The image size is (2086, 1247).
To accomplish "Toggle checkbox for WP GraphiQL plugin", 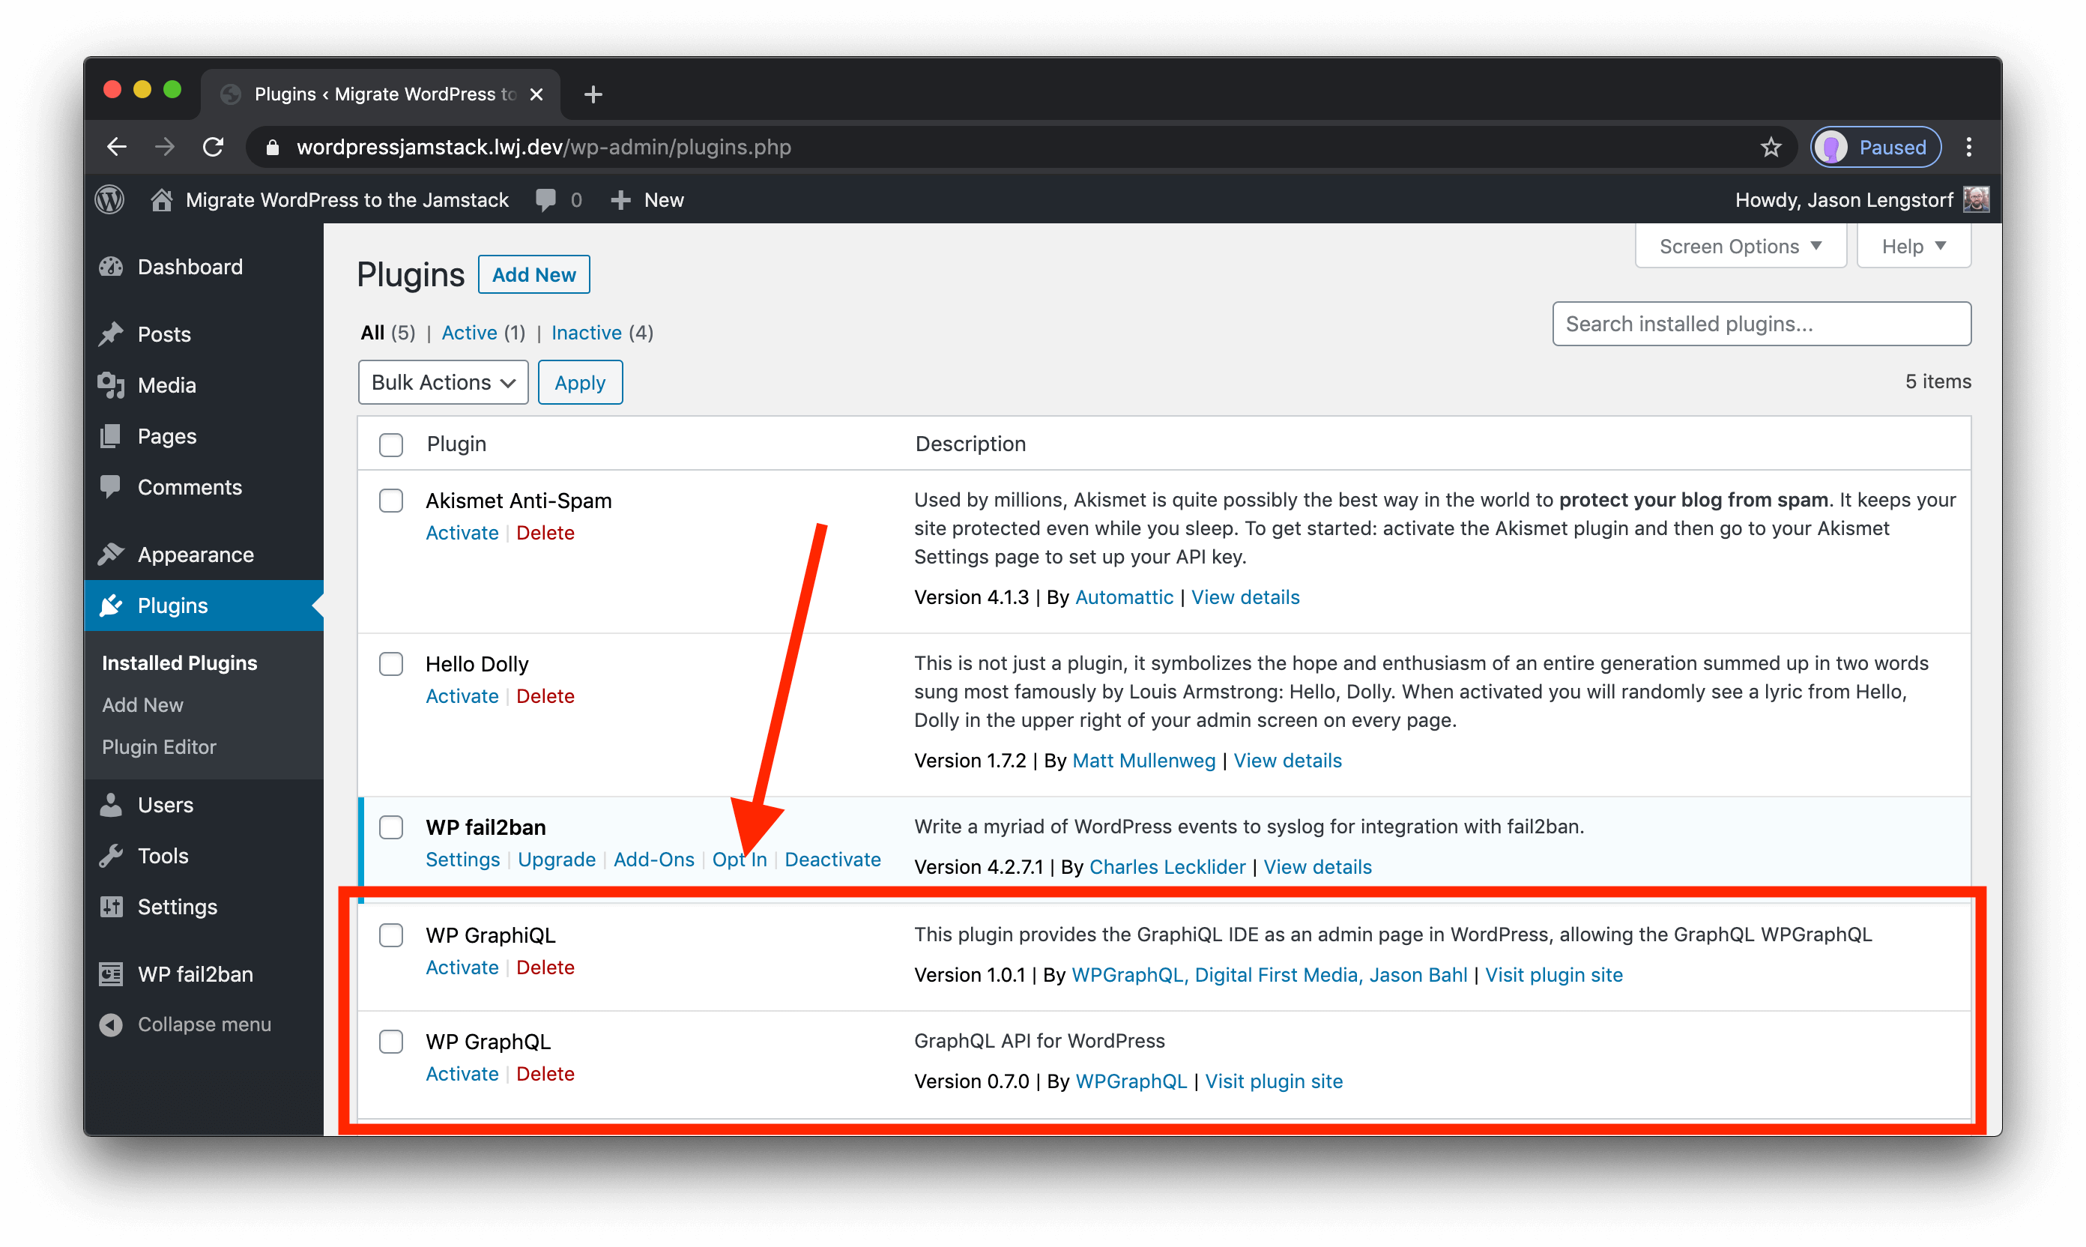I will pyautogui.click(x=390, y=934).
